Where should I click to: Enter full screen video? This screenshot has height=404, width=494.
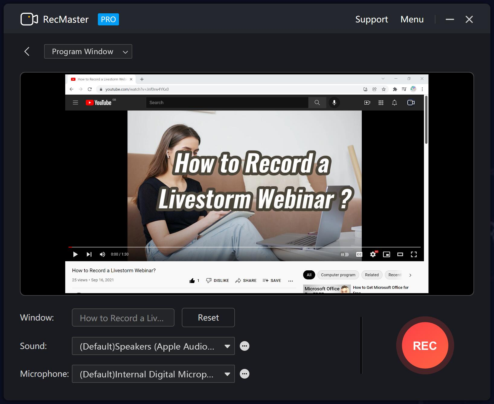[414, 254]
